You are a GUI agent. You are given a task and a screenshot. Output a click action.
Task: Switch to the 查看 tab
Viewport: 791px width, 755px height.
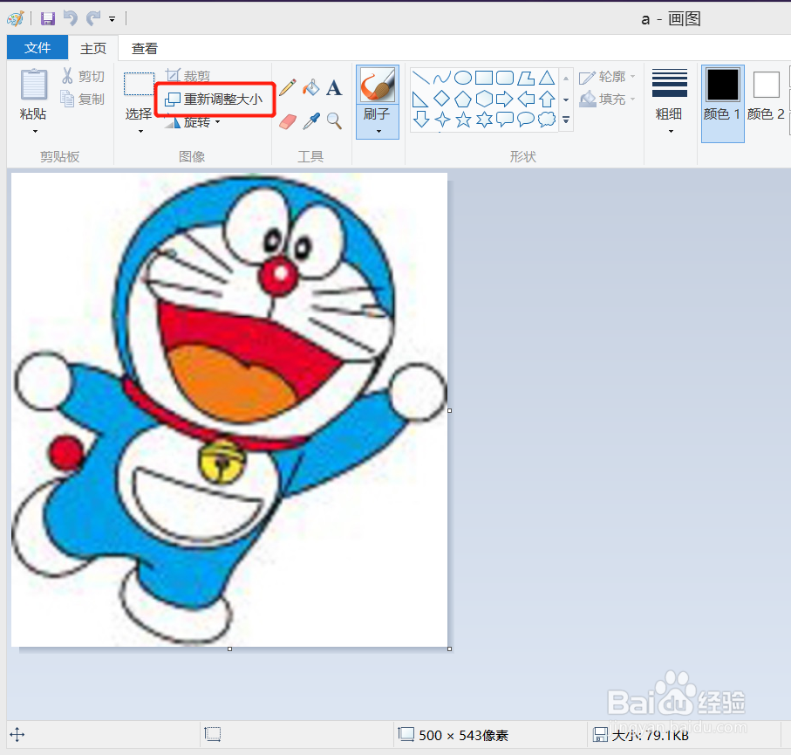144,49
